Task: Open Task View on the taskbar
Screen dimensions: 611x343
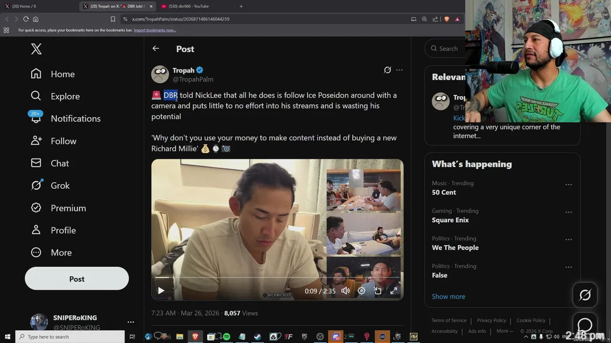Action: click(132, 337)
